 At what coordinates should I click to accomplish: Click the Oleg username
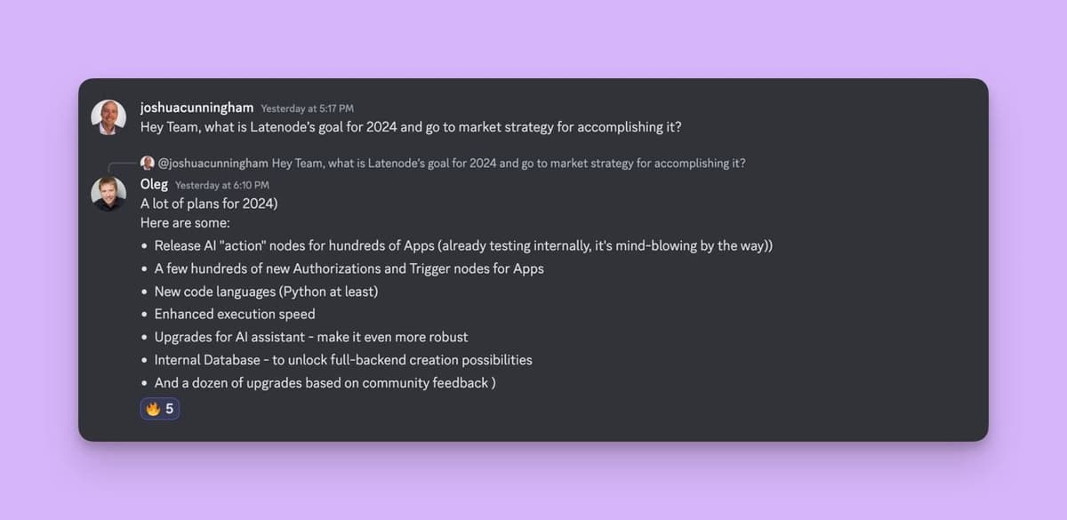(154, 184)
